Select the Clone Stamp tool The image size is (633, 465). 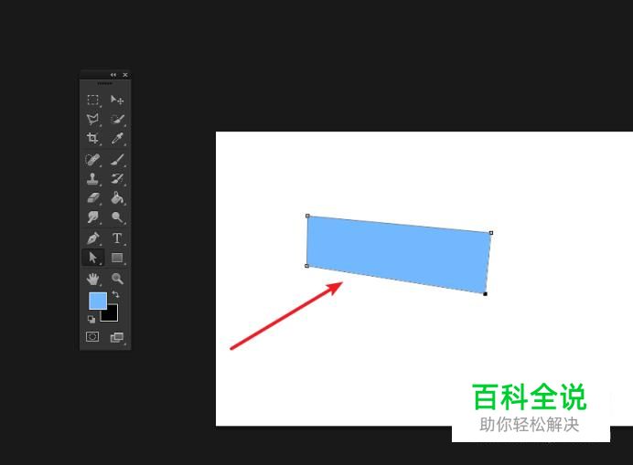point(93,179)
